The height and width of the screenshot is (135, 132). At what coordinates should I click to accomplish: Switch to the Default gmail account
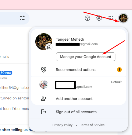79,84
